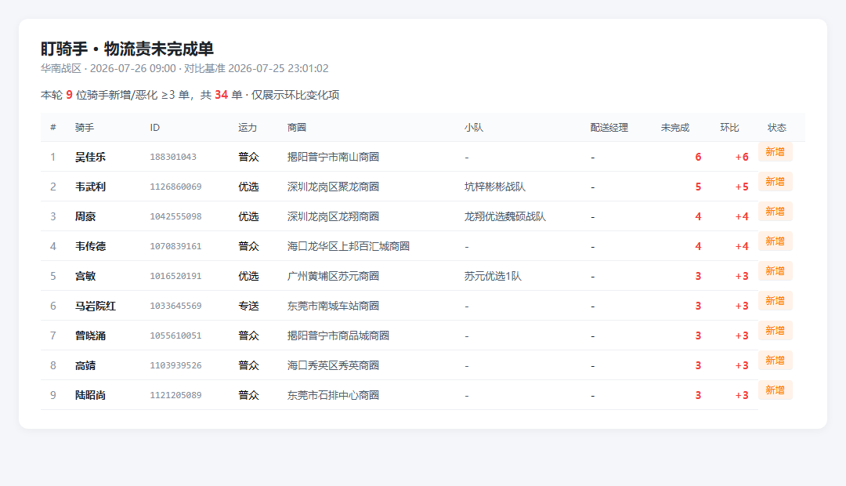846x486 pixels.
Task: Click the 未完成 column header
Action: tap(675, 128)
